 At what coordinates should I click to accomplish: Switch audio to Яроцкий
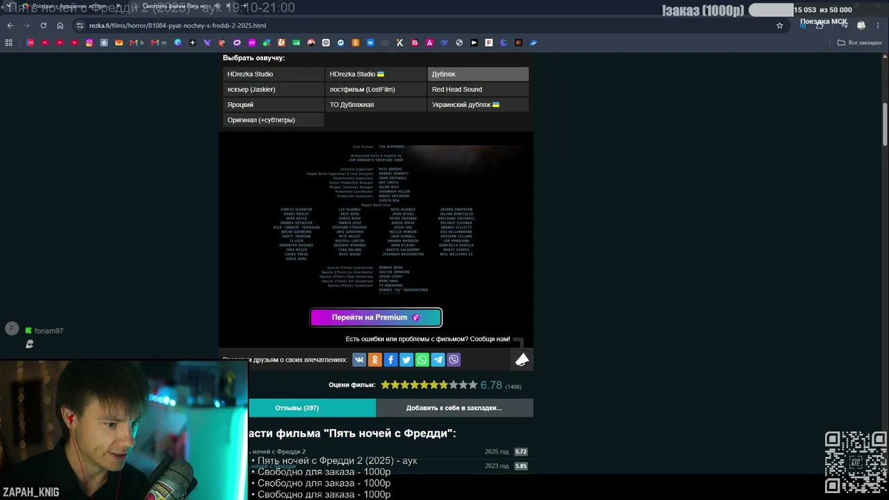(274, 105)
